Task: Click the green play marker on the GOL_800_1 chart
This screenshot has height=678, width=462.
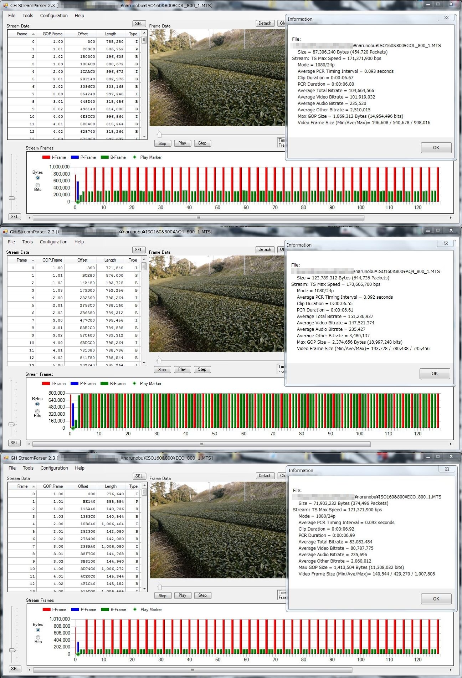Action: tap(78, 202)
